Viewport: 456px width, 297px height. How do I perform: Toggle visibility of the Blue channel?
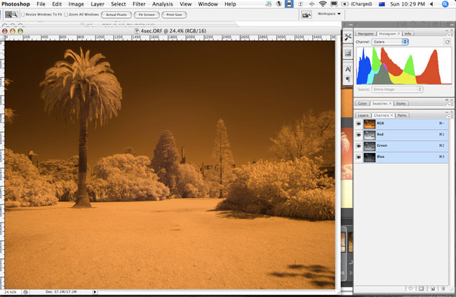[x=359, y=157]
